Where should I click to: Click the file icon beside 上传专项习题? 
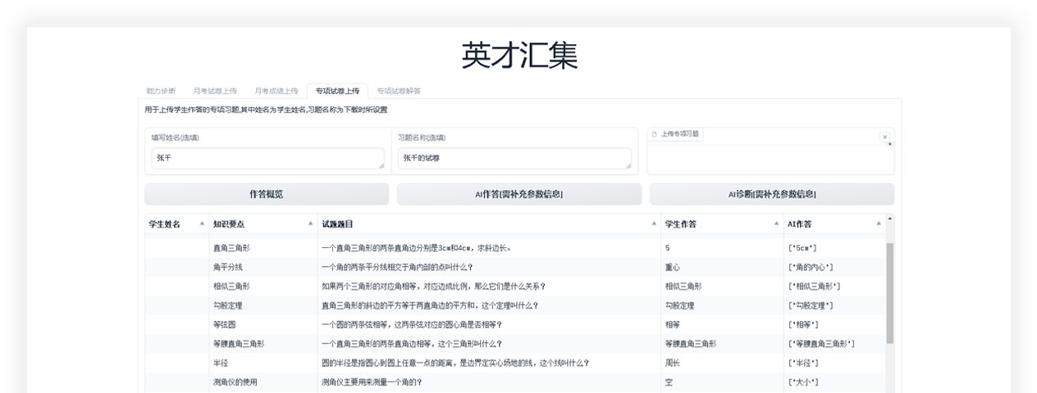pyautogui.click(x=655, y=134)
